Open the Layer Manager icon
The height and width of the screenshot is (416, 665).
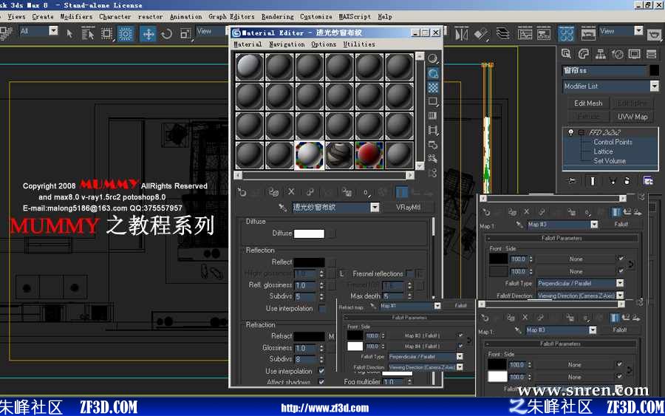(503, 33)
